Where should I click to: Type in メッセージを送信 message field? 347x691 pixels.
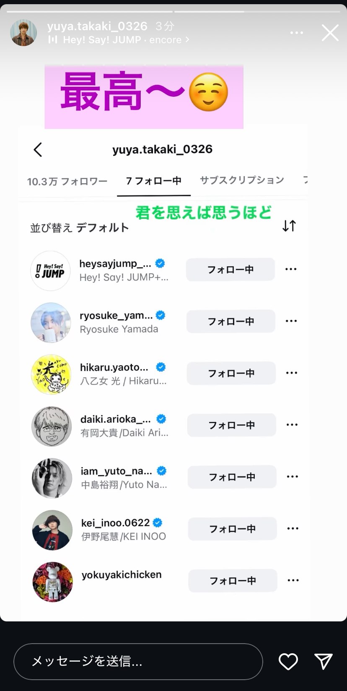click(x=138, y=662)
